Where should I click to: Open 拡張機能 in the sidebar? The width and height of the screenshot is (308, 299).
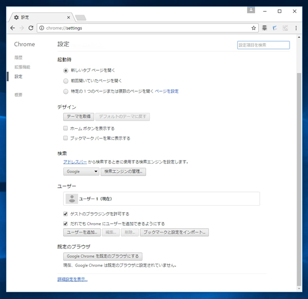(x=22, y=67)
